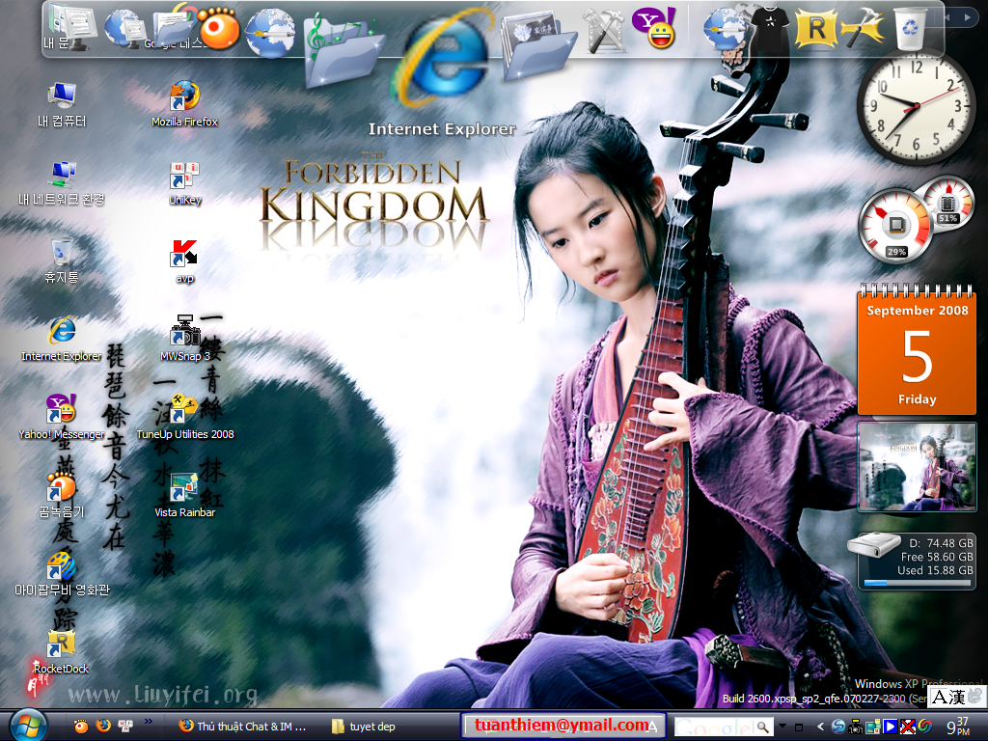The height and width of the screenshot is (741, 988).
Task: Click the blue play-arrow tray icon
Action: 890,727
